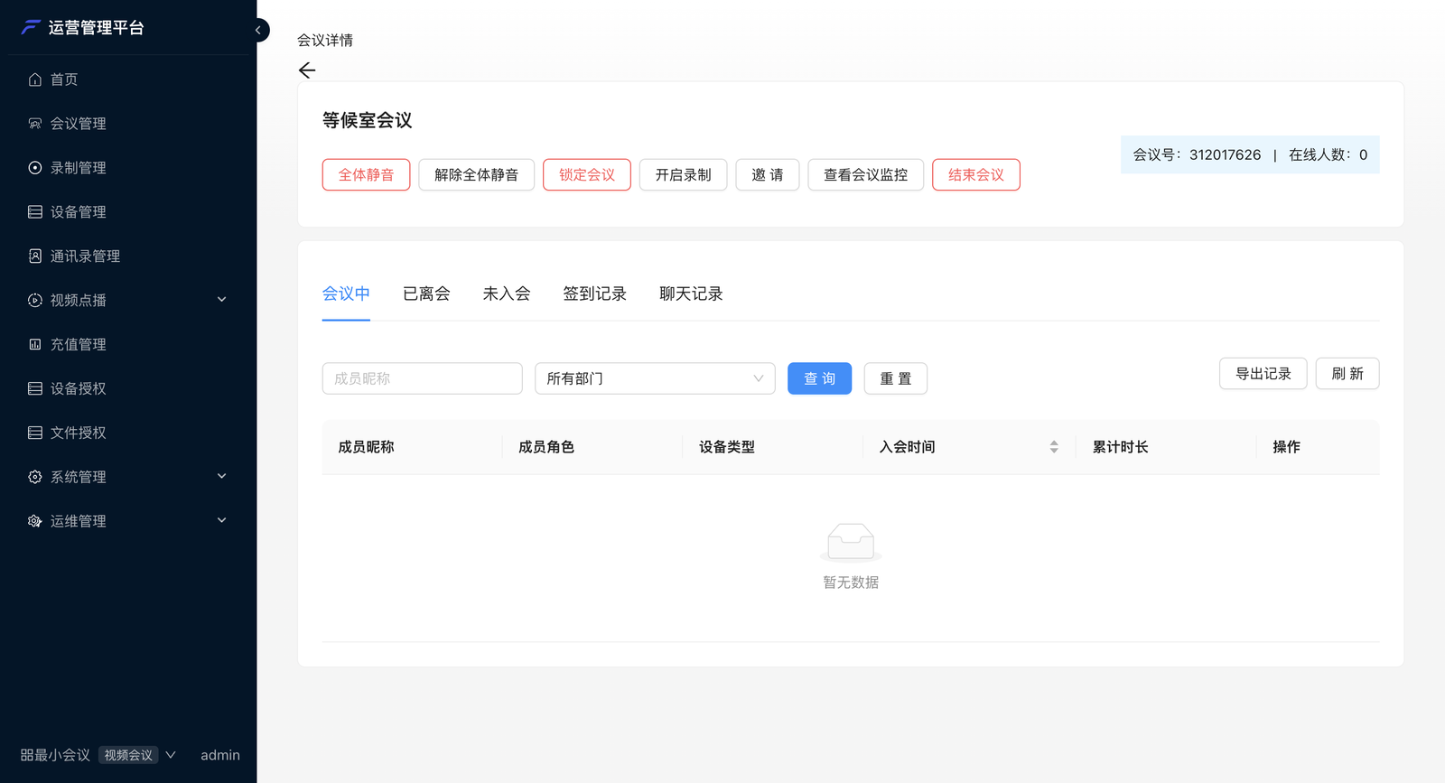The width and height of the screenshot is (1445, 783).
Task: Select the 录制管理 record icon
Action: pyautogui.click(x=35, y=168)
